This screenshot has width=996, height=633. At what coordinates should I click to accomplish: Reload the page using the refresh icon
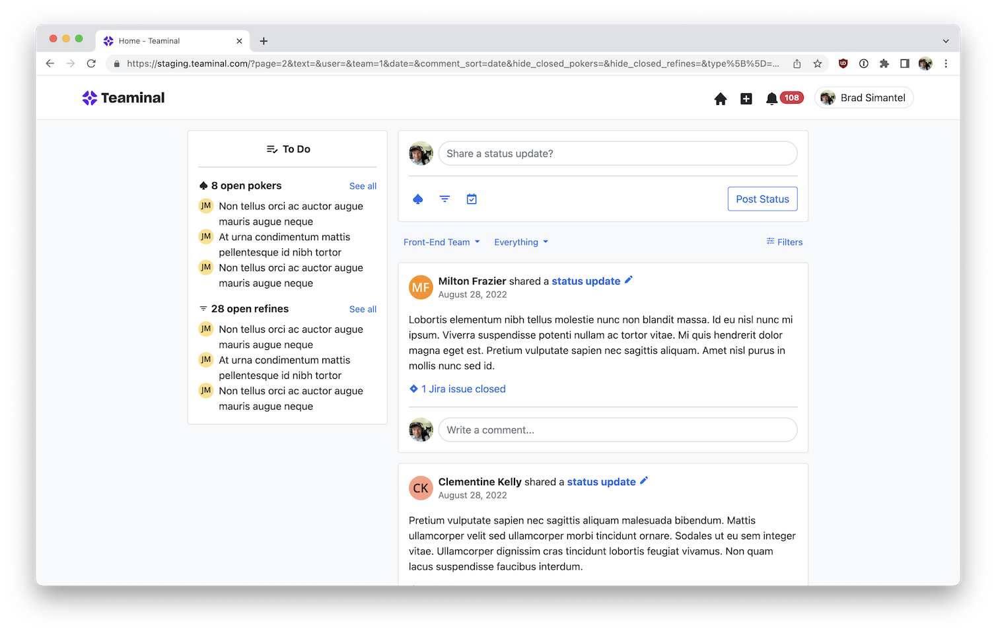[x=91, y=63]
